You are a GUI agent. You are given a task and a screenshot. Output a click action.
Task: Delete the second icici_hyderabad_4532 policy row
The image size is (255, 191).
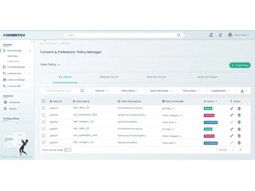(x=239, y=136)
